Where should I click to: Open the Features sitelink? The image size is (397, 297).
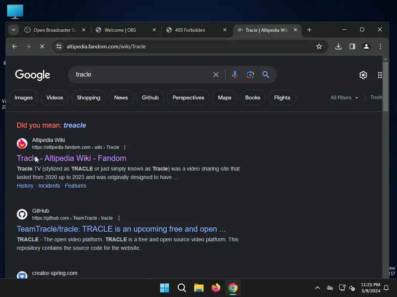pos(76,186)
